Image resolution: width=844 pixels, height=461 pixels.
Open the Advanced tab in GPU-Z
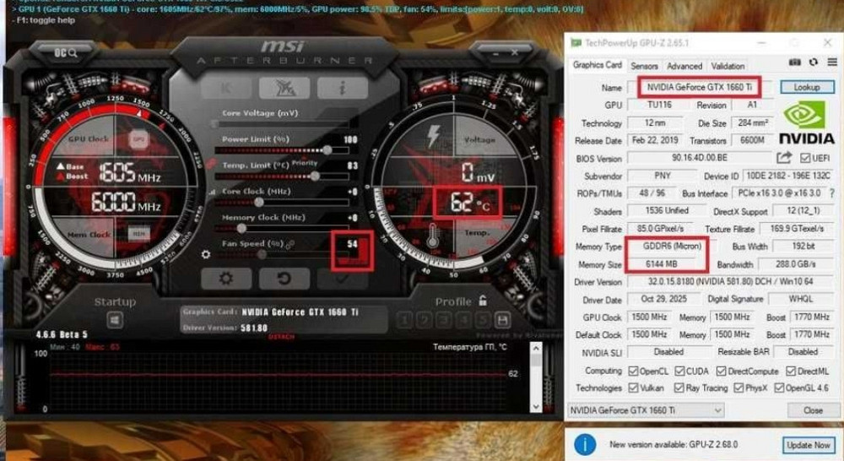tap(684, 66)
